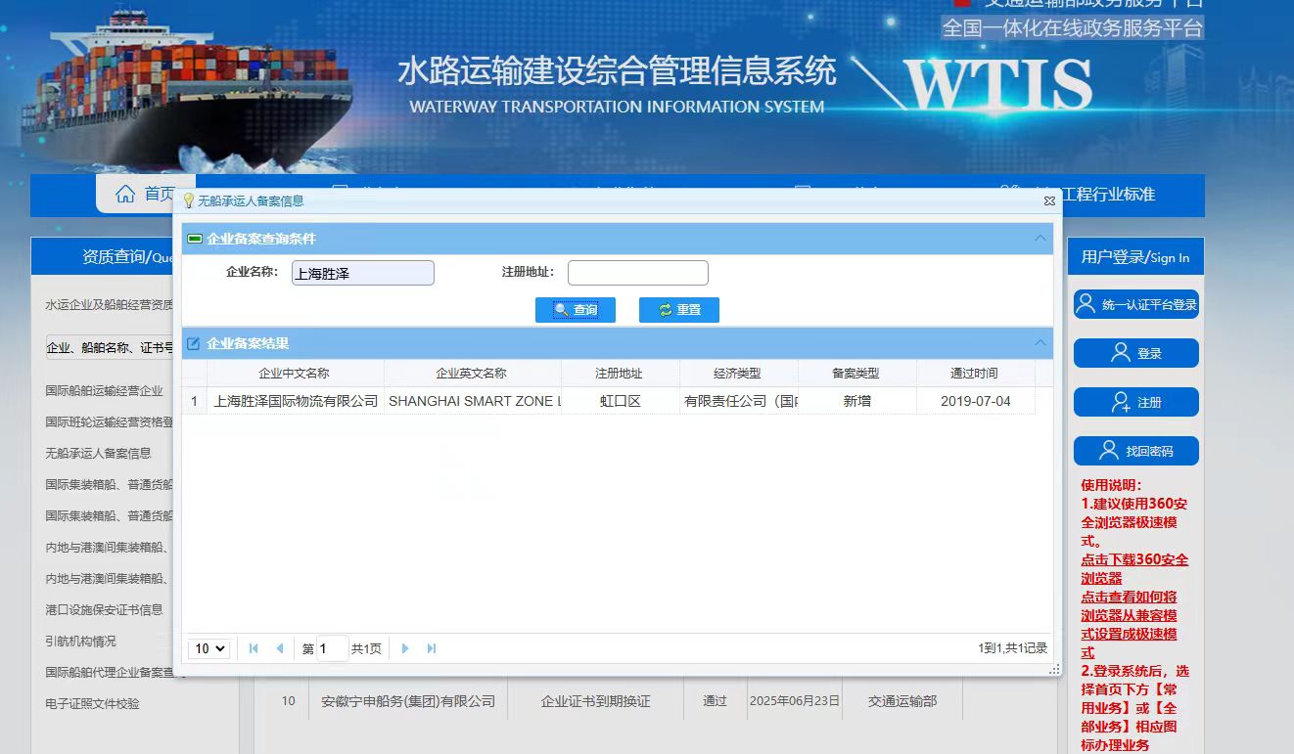Click the 统一认证平台登录 button
The height and width of the screenshot is (754, 1294).
point(1135,304)
